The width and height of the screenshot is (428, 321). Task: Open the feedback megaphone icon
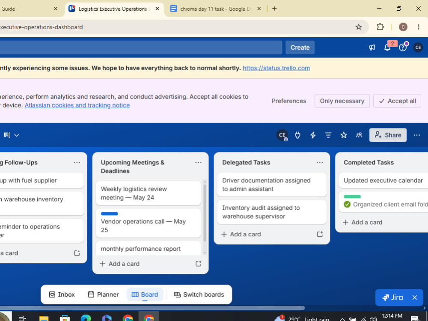(372, 48)
